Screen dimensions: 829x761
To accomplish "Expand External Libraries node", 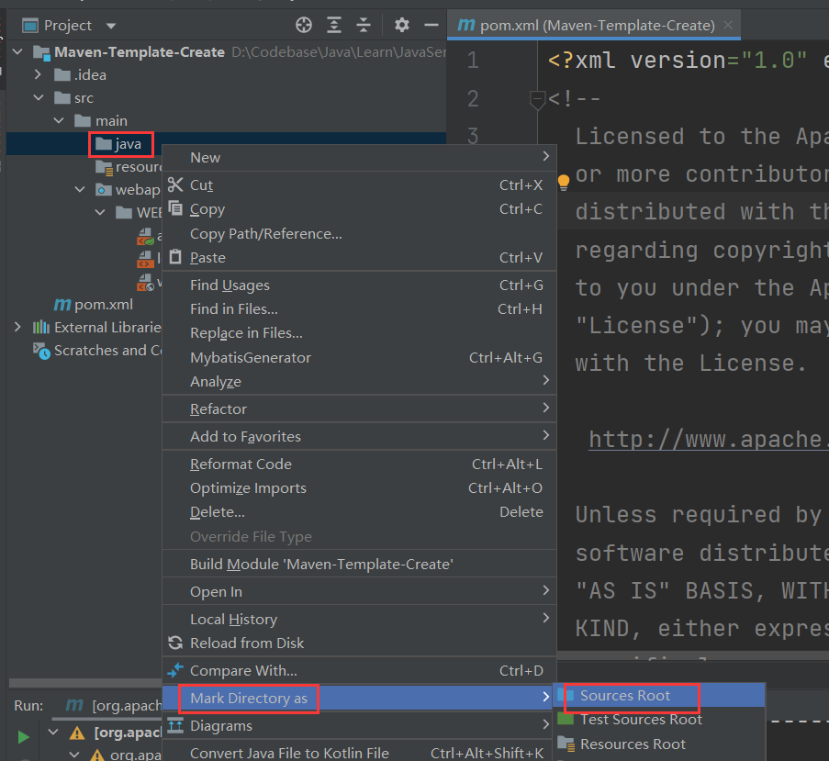I will tap(17, 328).
